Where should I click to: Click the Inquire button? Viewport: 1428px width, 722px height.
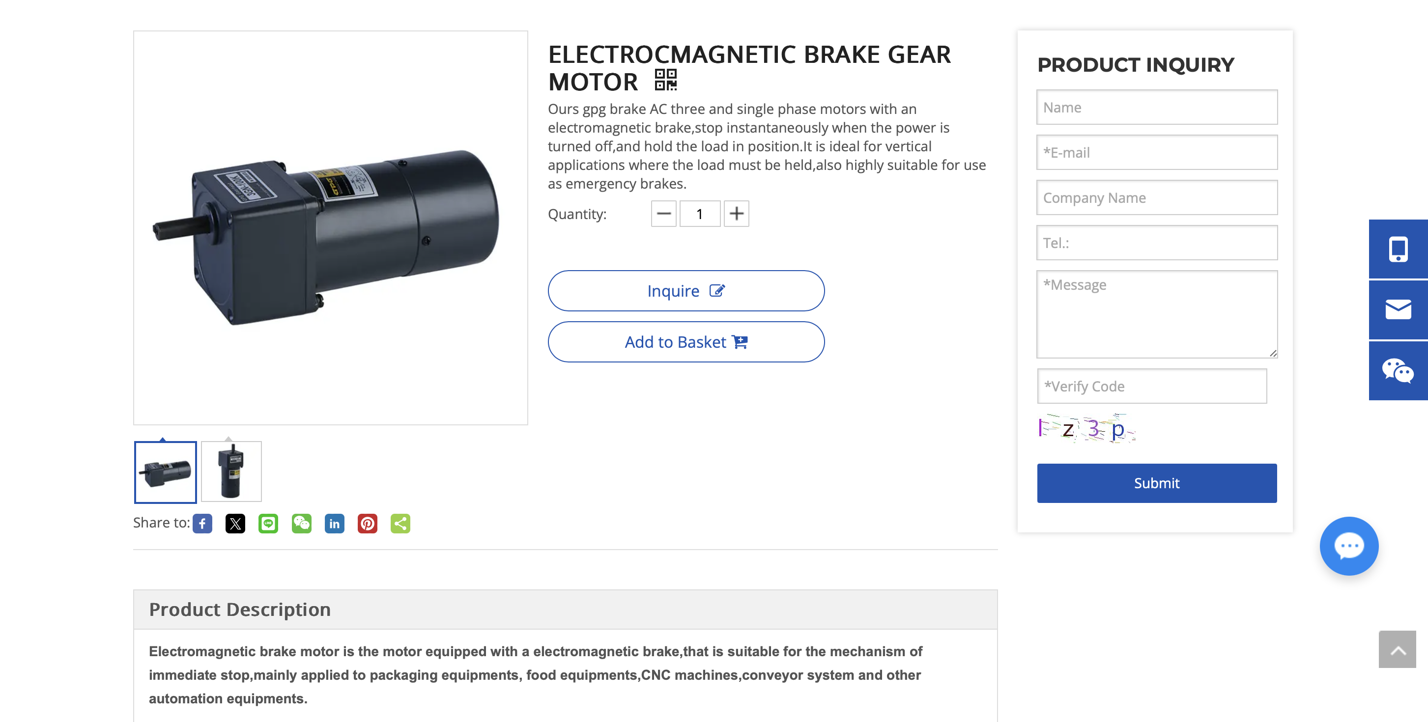[685, 291]
